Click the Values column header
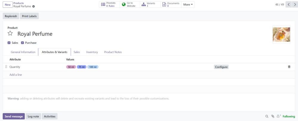Viewport: 298px width, 121px height. pos(70,59)
